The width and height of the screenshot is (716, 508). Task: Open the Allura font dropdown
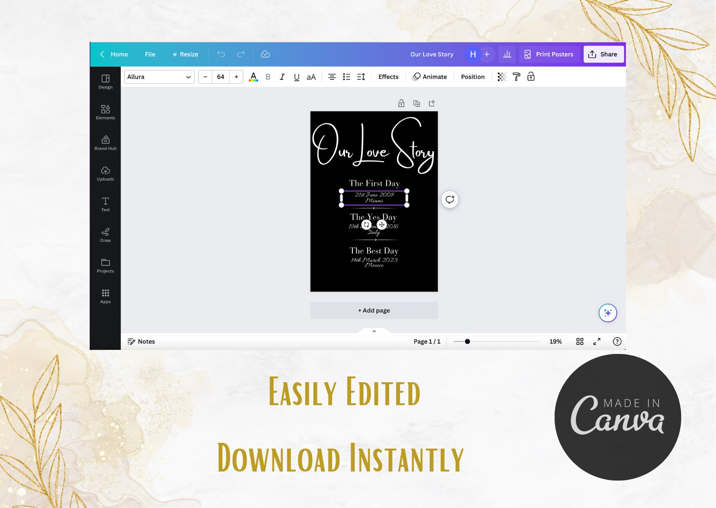159,77
